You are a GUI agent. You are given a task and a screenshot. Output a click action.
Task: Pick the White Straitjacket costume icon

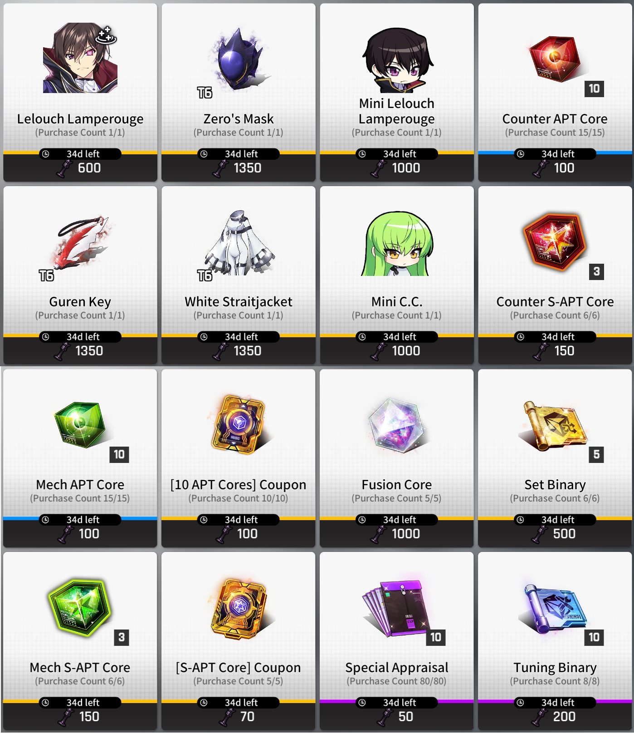click(239, 243)
